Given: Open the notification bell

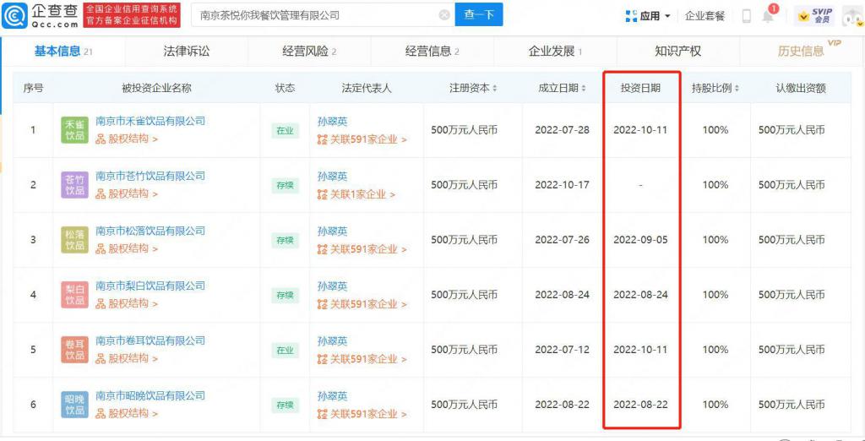Looking at the screenshot, I should click(x=768, y=16).
